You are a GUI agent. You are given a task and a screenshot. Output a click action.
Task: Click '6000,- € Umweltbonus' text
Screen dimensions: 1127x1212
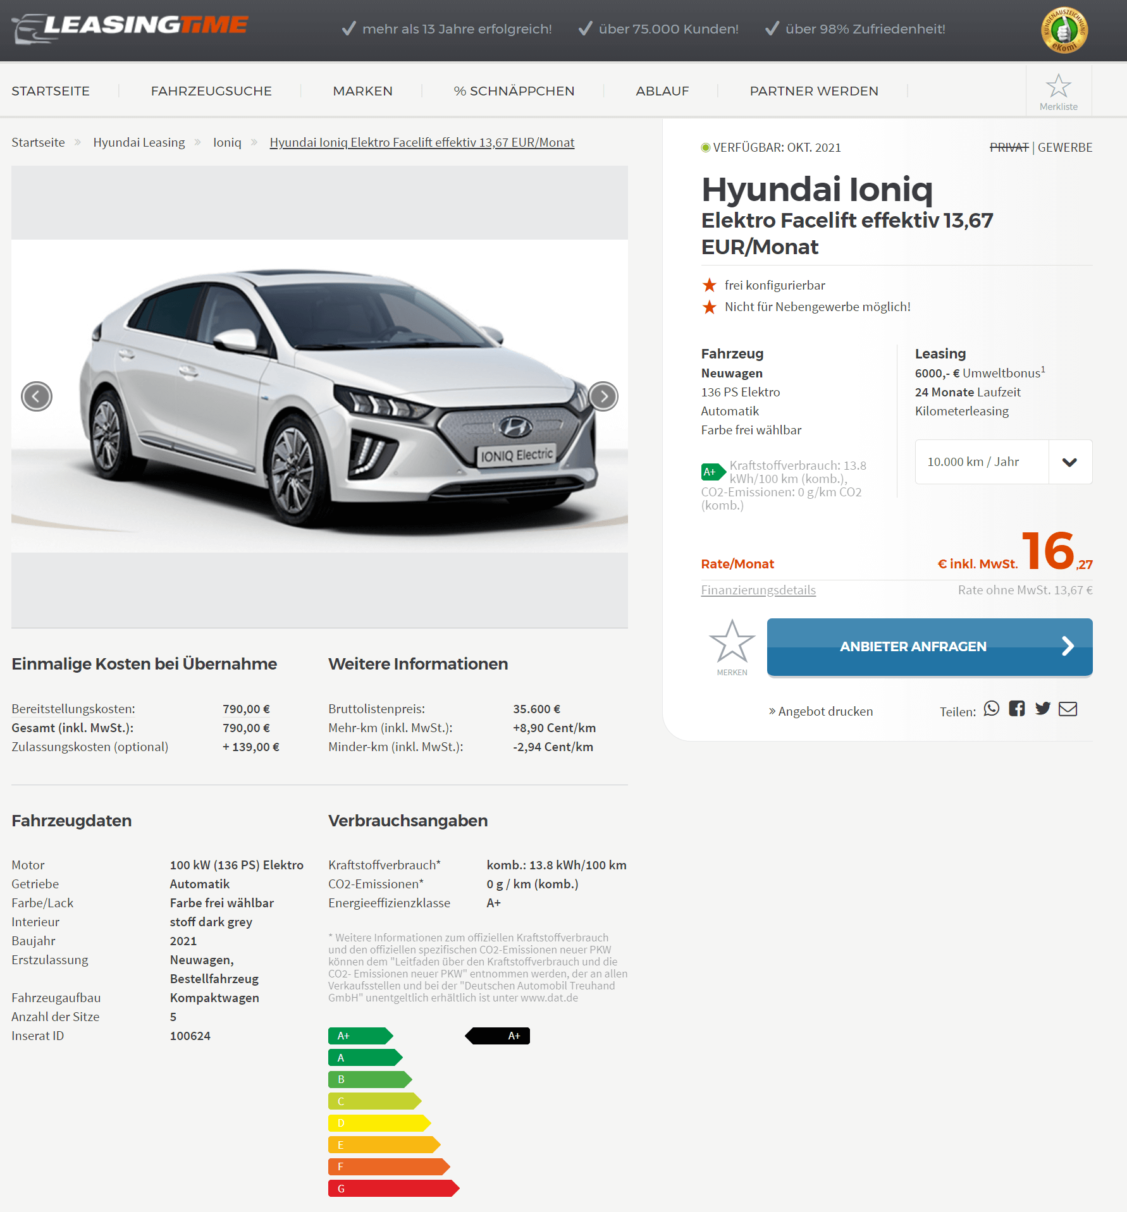click(x=980, y=372)
